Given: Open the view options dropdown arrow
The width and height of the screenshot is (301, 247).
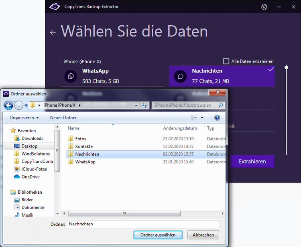Looking at the screenshot, I should tap(202, 117).
